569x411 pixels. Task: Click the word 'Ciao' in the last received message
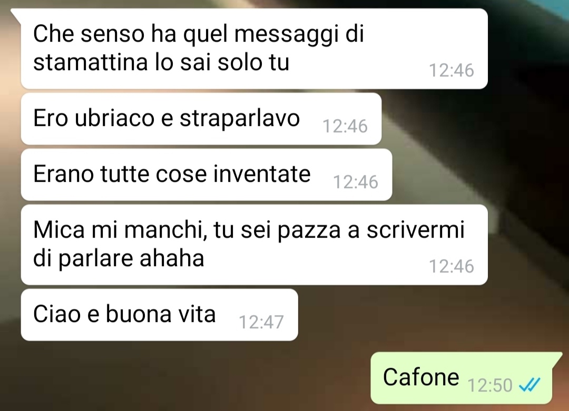(57, 314)
